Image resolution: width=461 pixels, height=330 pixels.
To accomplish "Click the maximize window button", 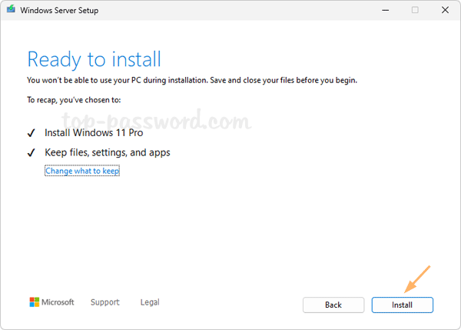I will click(415, 10).
